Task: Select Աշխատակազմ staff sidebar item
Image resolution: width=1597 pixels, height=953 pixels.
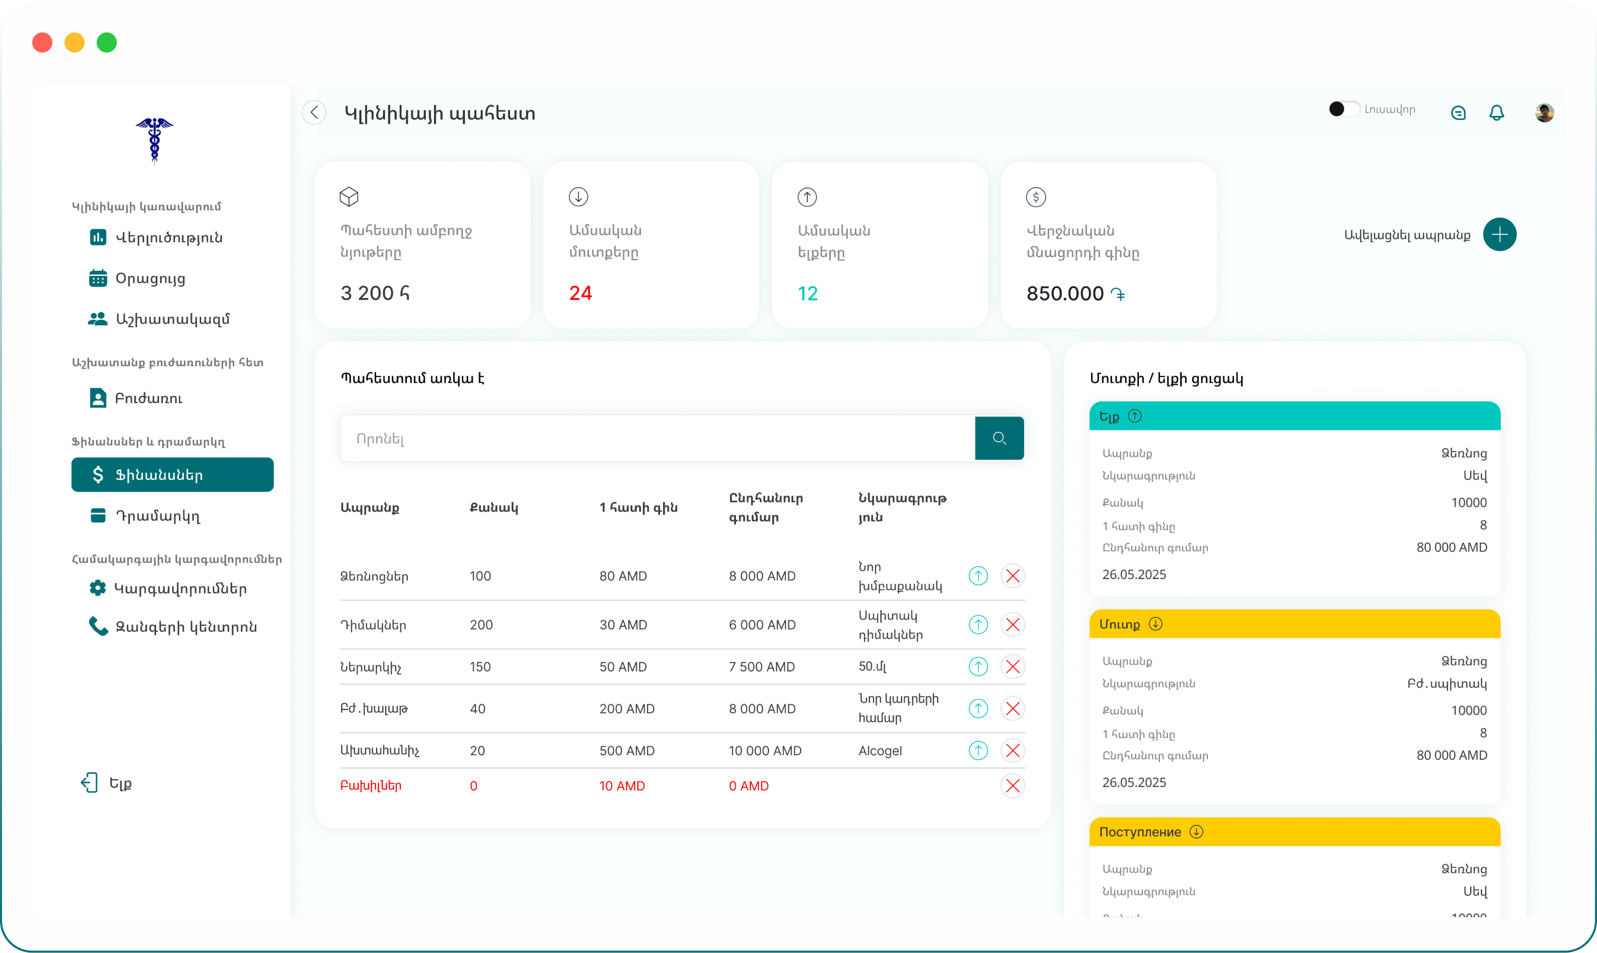Action: (172, 319)
